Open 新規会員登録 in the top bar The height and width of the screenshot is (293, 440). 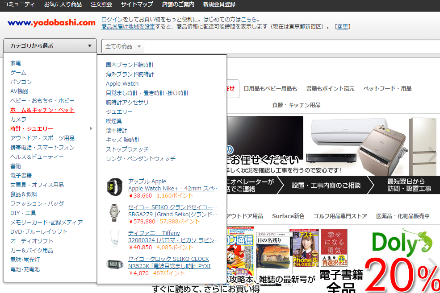click(219, 4)
